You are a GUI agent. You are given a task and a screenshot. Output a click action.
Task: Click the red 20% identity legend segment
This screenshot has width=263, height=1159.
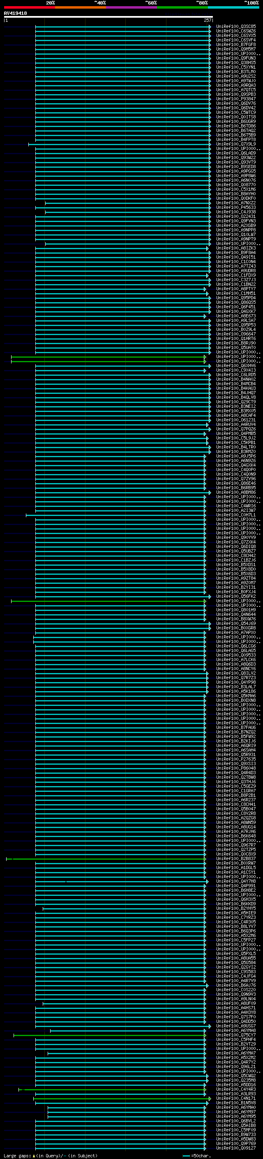pyautogui.click(x=29, y=7)
